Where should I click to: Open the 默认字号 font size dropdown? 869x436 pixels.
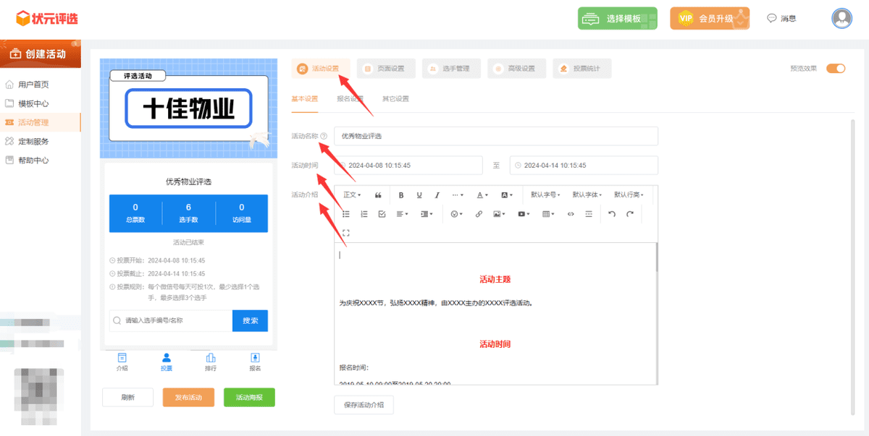pyautogui.click(x=545, y=195)
